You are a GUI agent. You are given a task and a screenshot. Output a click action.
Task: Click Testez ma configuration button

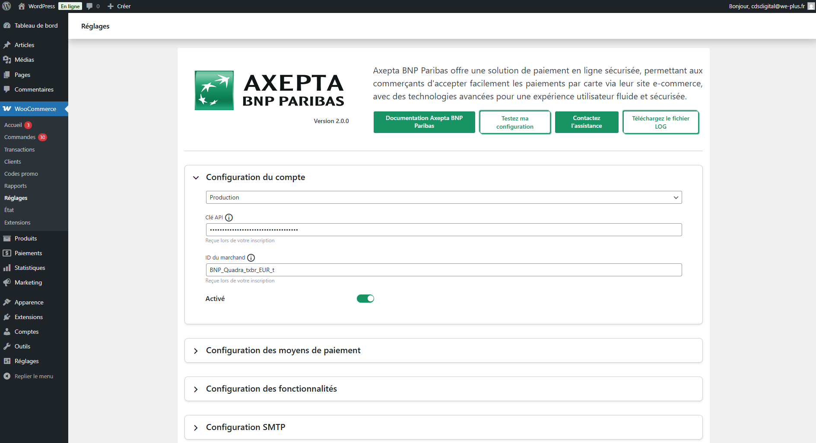(x=514, y=123)
